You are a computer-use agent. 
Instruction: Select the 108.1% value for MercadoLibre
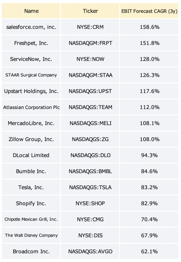pyautogui.click(x=149, y=123)
